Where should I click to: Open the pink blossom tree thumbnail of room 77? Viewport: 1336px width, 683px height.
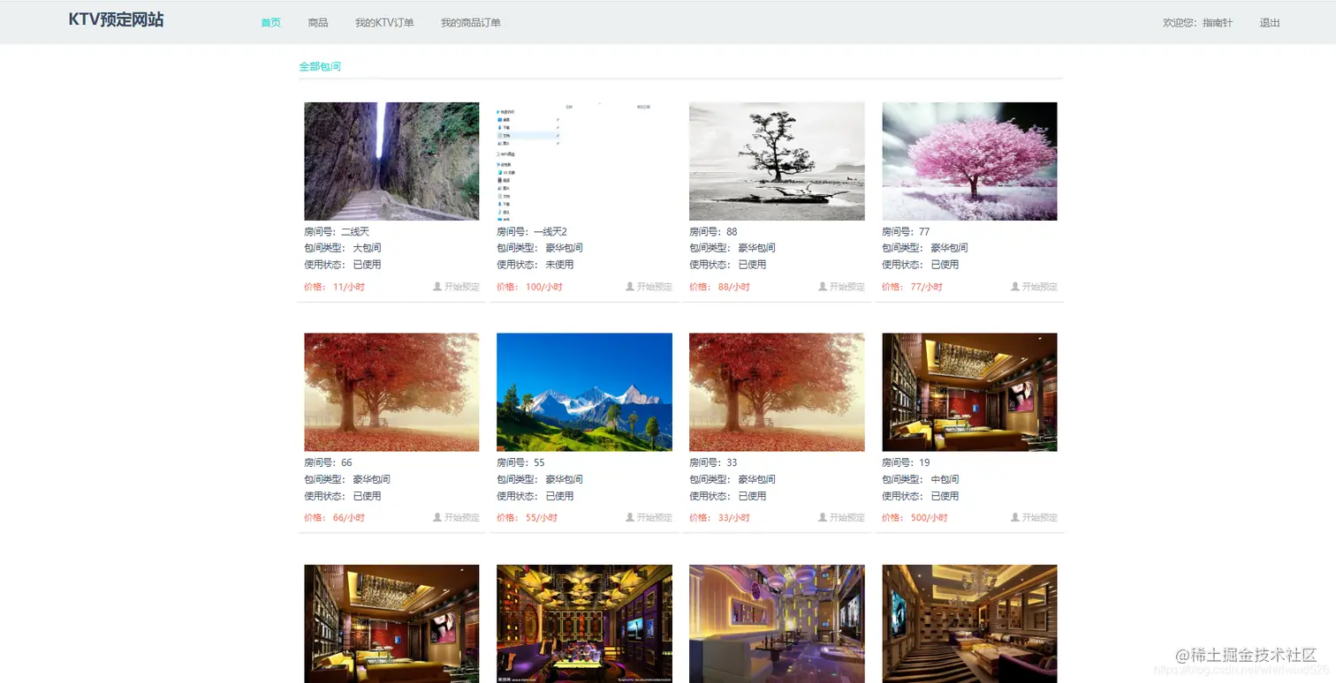pos(969,161)
